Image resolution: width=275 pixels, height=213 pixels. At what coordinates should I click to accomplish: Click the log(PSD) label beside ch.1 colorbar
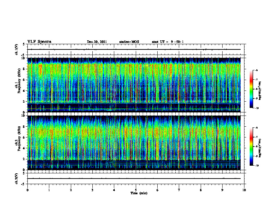[x=260, y=90]
